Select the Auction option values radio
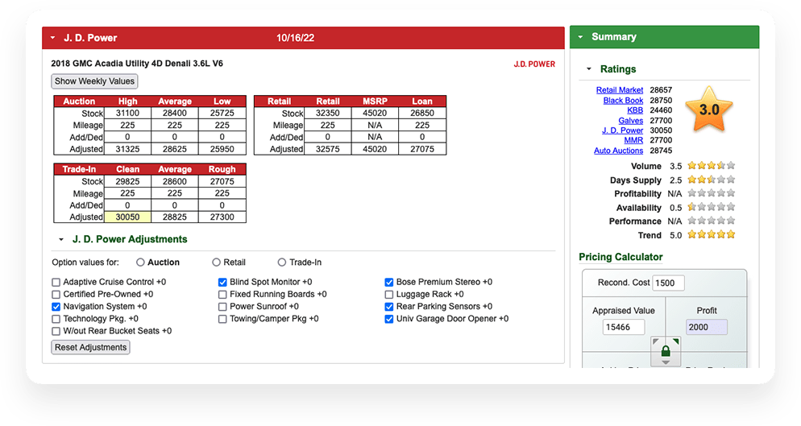This screenshot has height=426, width=801. 140,262
